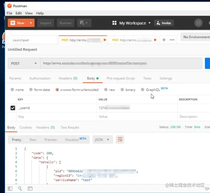Click the workspace grid icon
The width and height of the screenshot is (210, 193).
pyautogui.click(x=114, y=23)
